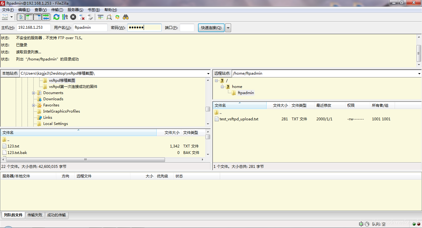This screenshot has height=228, width=422.
Task: Open remote site path dropdown
Action: pyautogui.click(x=419, y=74)
